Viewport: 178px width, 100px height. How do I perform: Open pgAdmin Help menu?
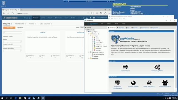tap(124, 24)
